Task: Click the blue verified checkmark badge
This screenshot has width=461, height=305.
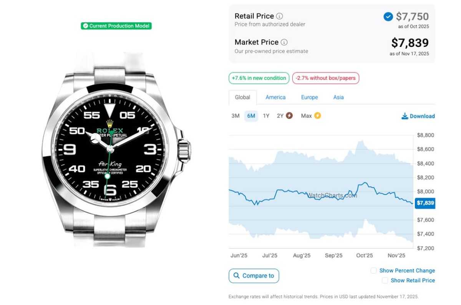Action: click(388, 17)
